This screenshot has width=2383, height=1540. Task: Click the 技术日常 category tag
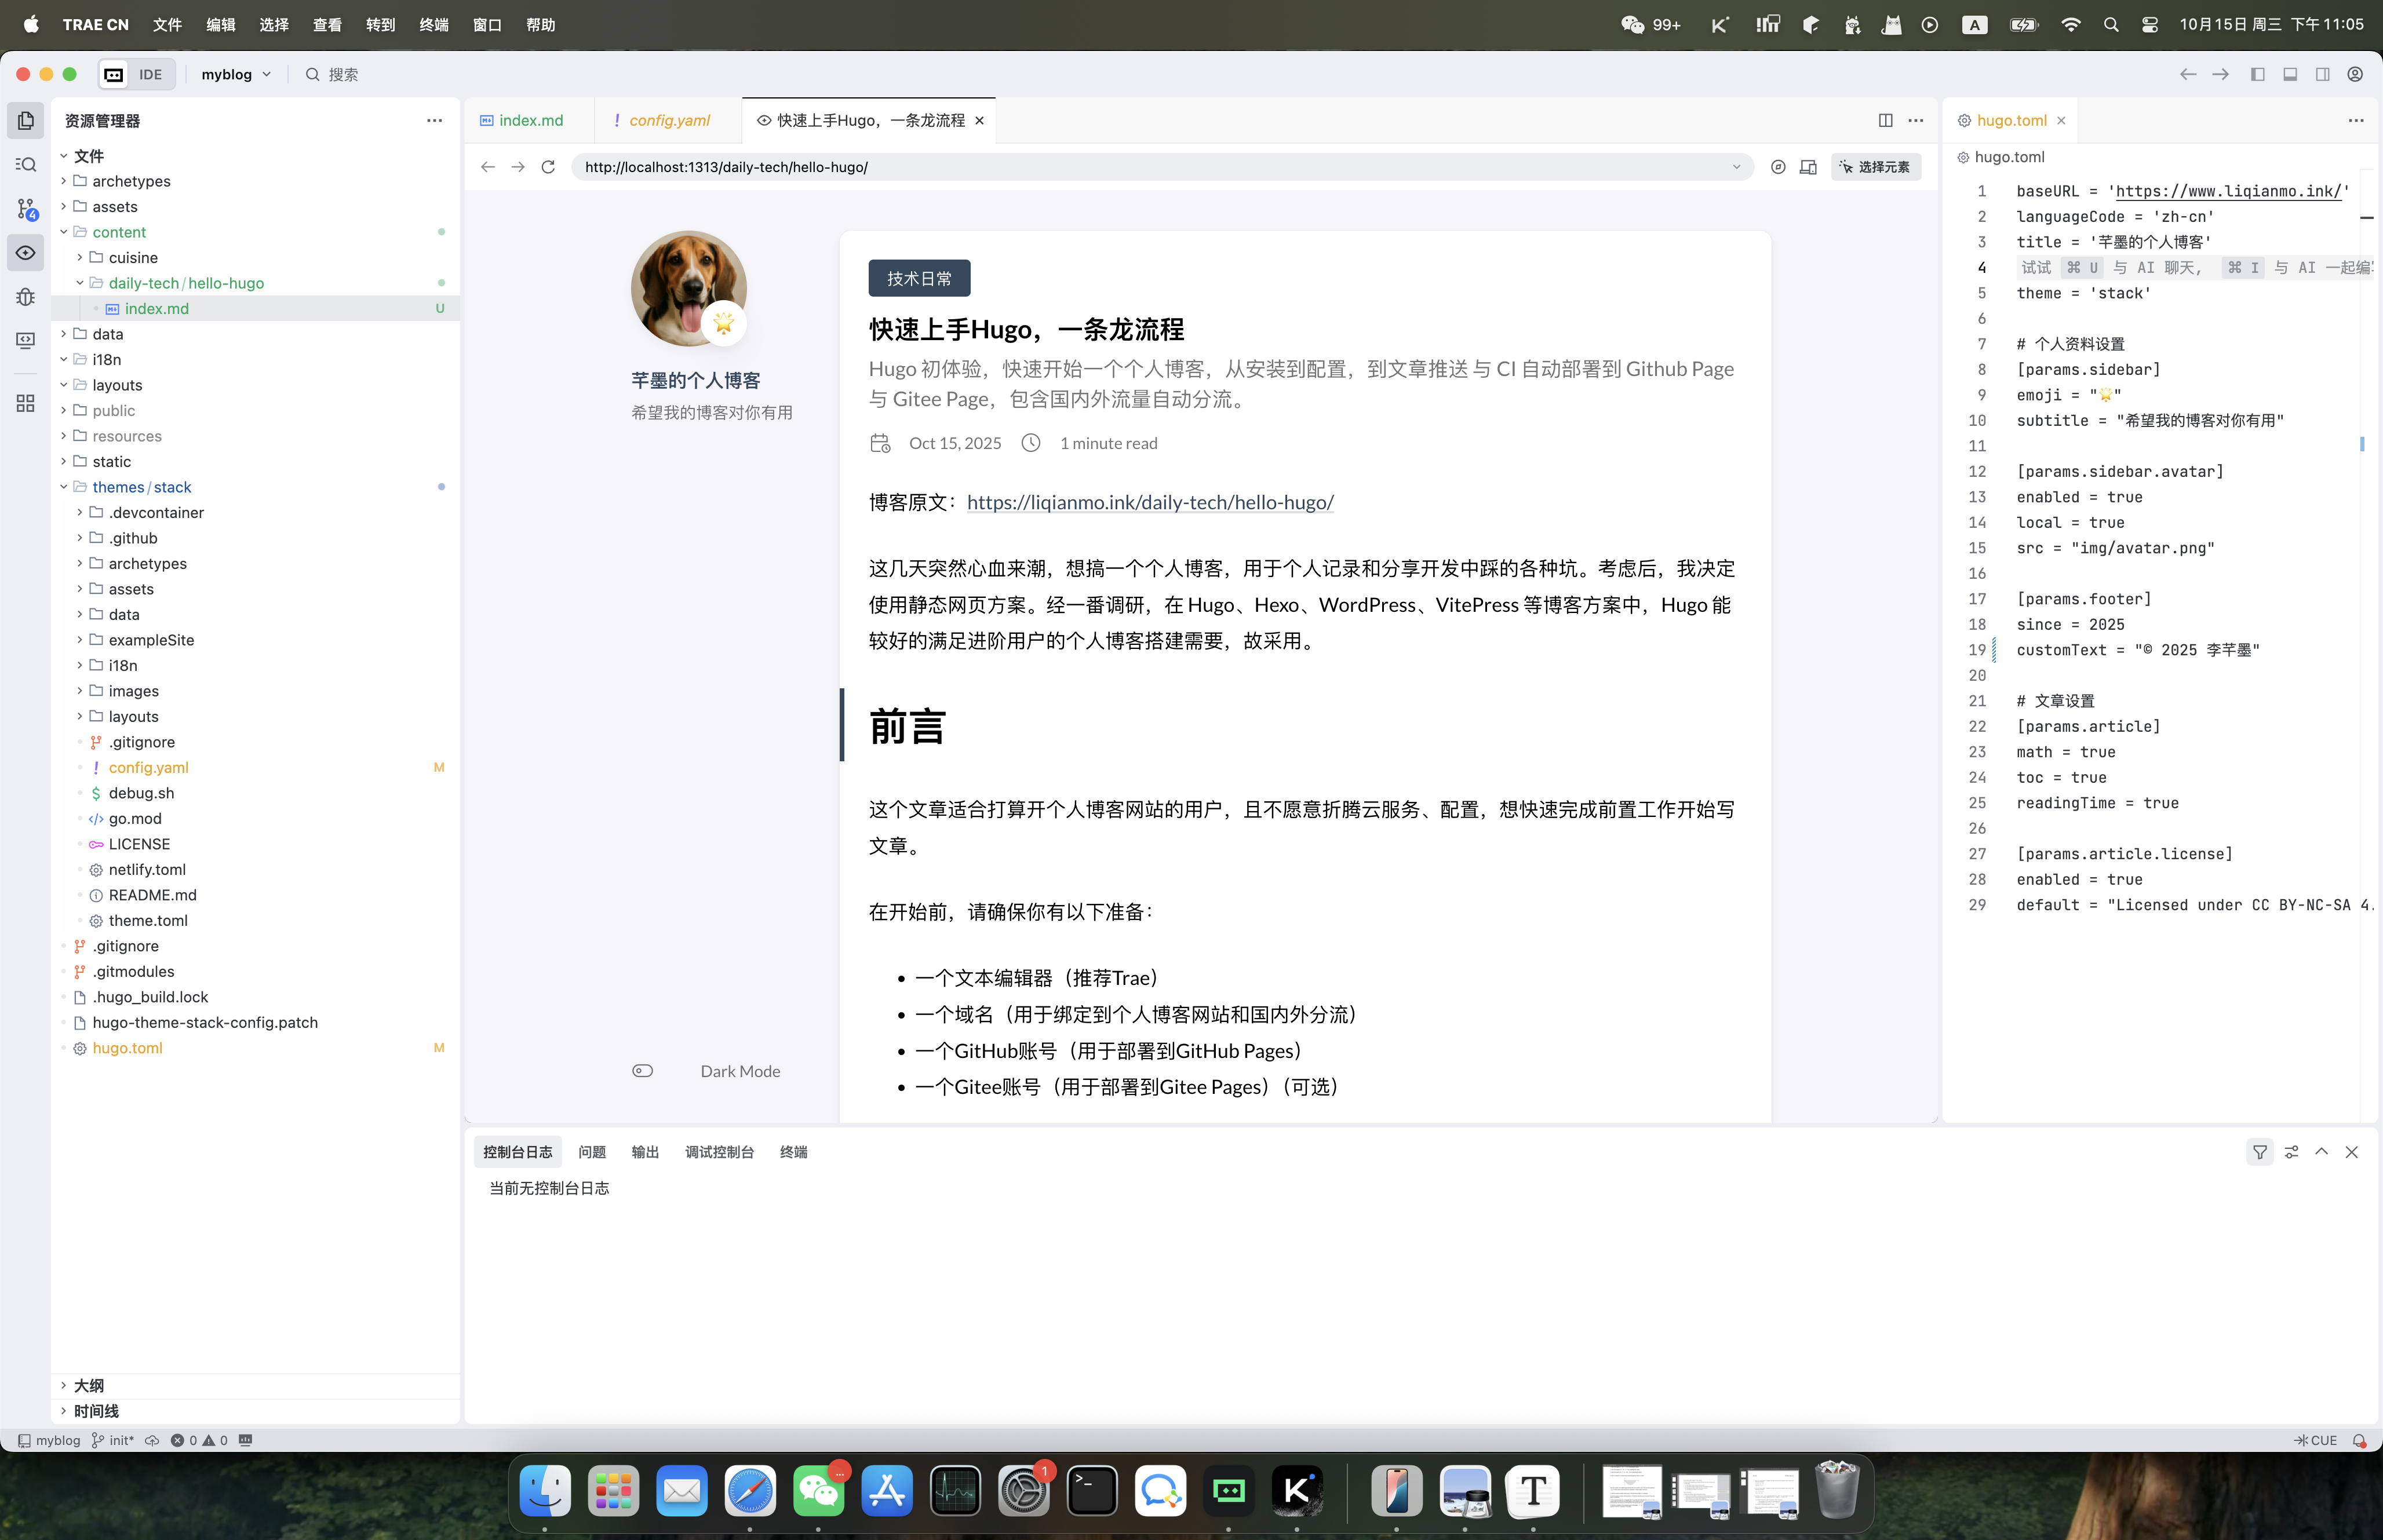(919, 278)
